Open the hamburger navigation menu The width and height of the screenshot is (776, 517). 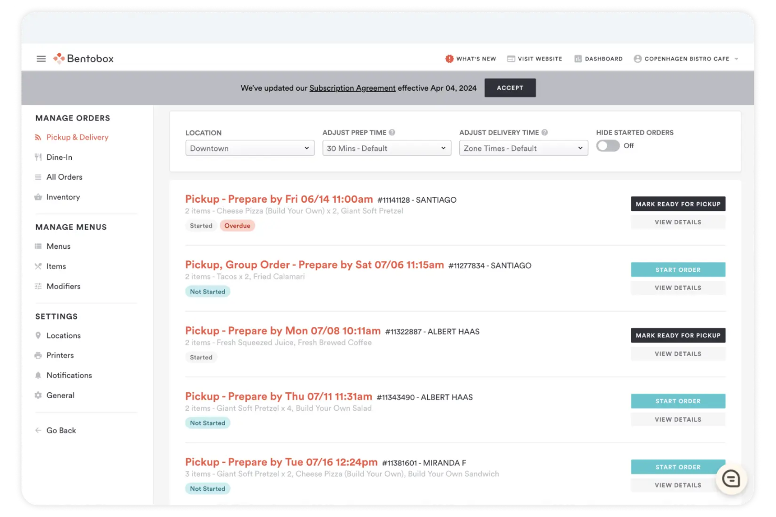coord(41,58)
